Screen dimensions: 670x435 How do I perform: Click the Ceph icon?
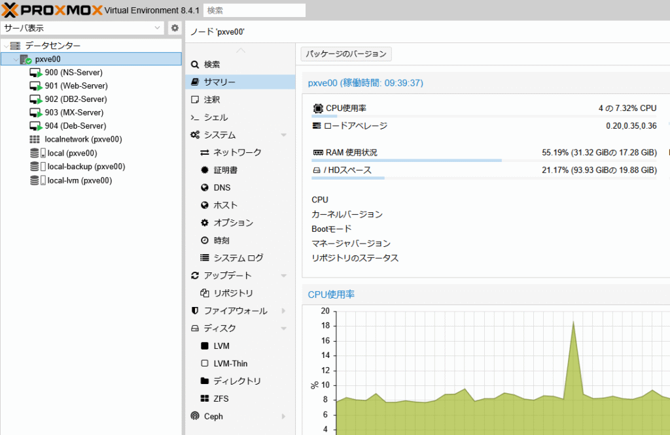point(195,416)
